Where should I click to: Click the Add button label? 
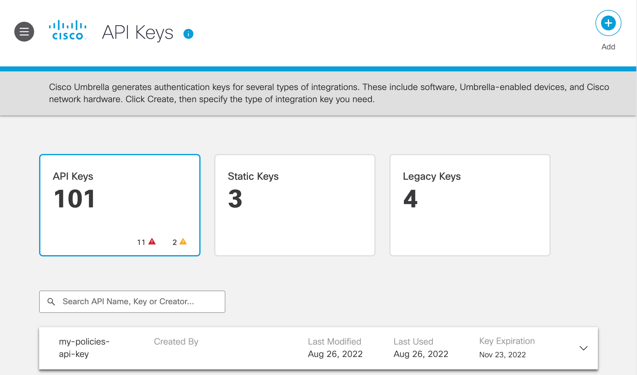608,47
